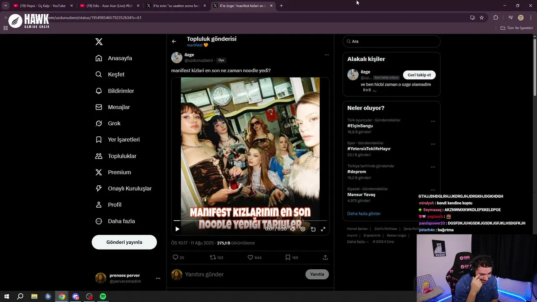This screenshot has height=302, width=537.
Task: Open Windows taskbar search
Action: 20,297
